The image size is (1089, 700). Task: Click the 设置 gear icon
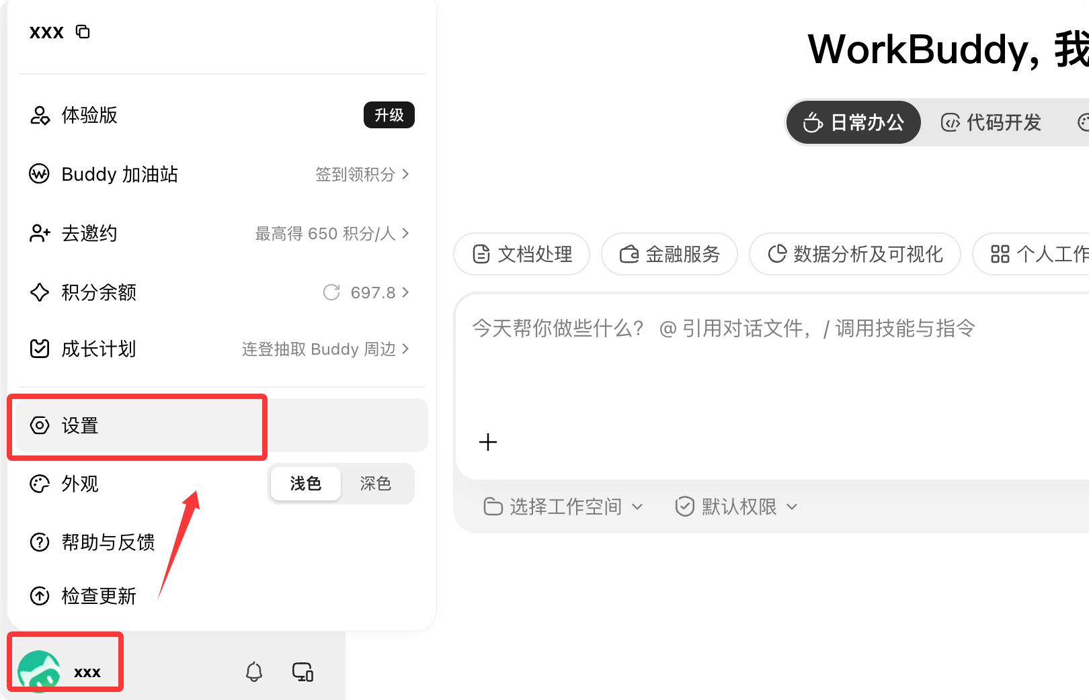(40, 425)
